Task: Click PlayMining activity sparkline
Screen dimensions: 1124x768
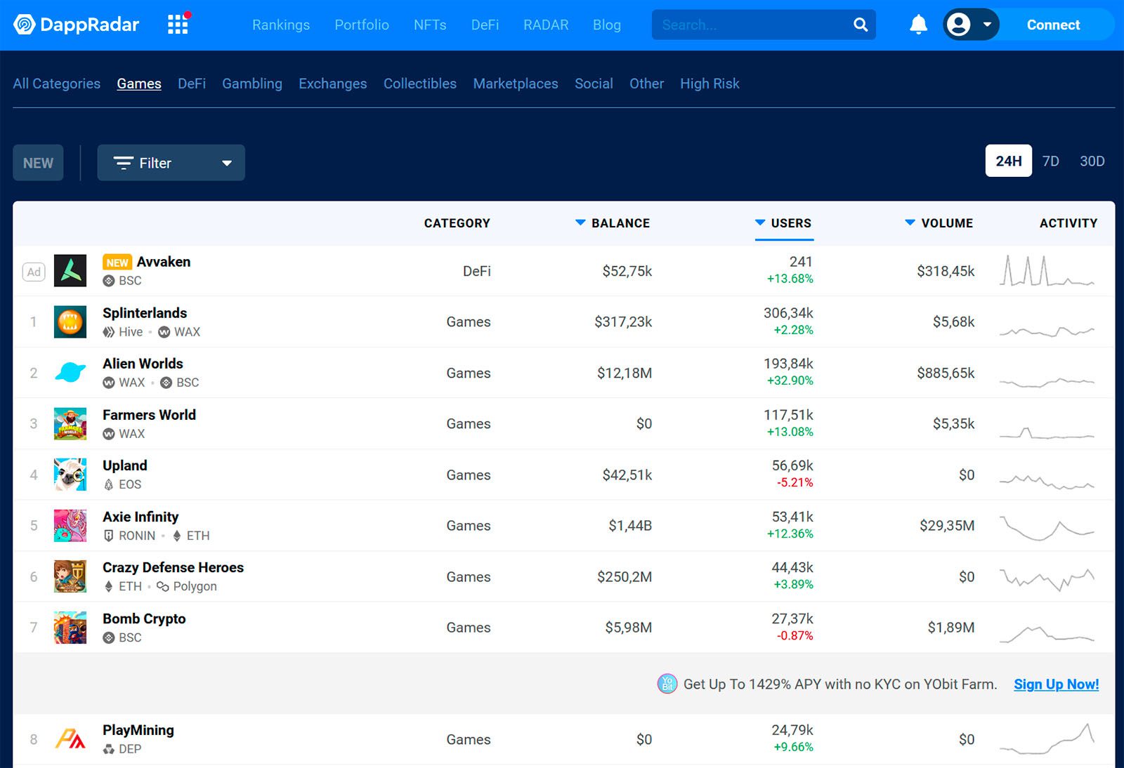Action: click(x=1047, y=739)
